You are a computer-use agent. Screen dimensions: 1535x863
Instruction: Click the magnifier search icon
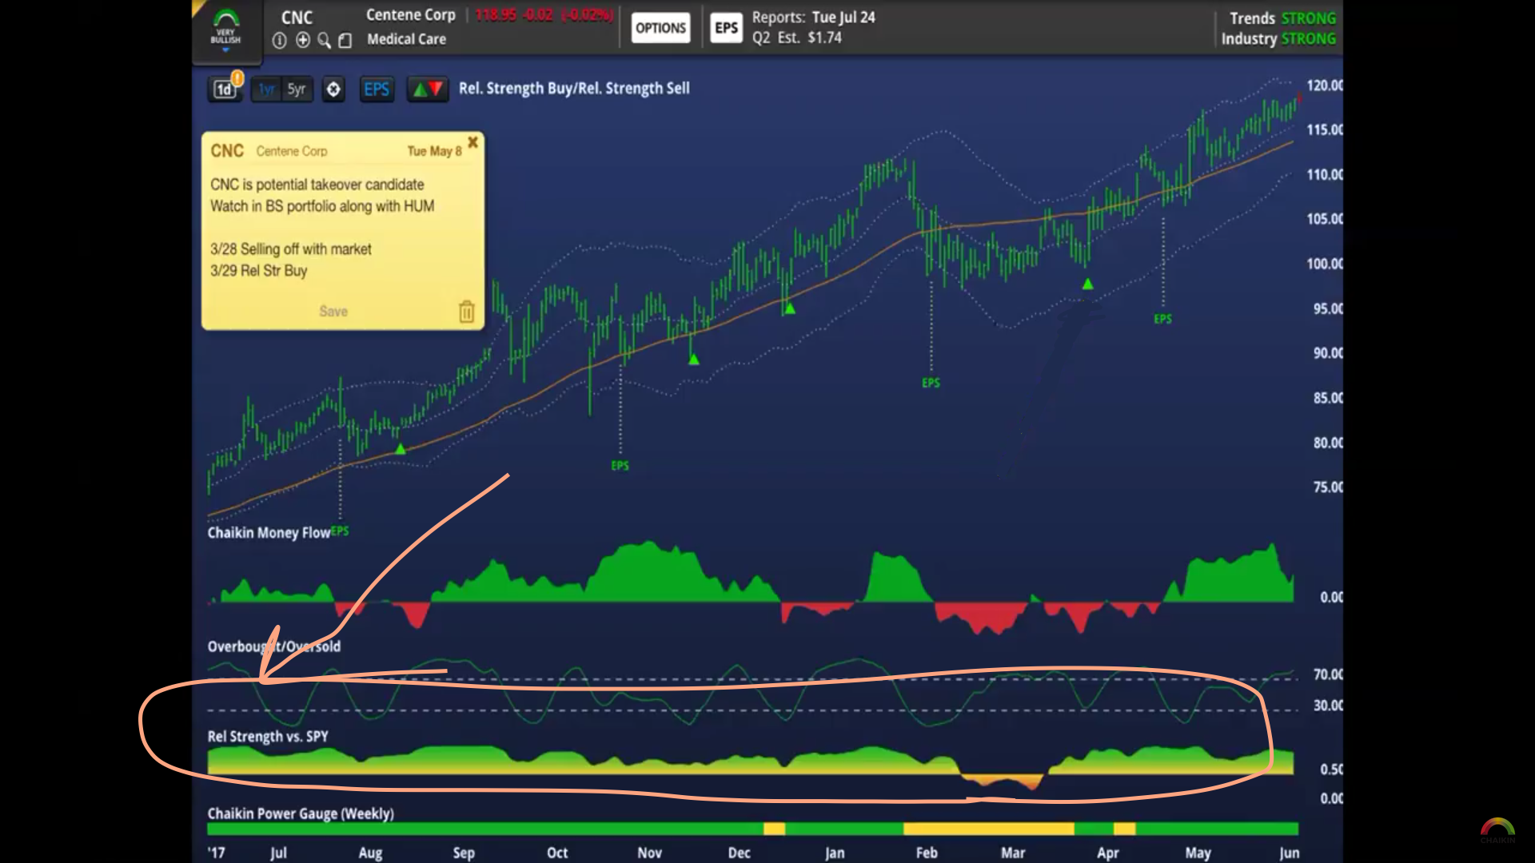pos(324,40)
